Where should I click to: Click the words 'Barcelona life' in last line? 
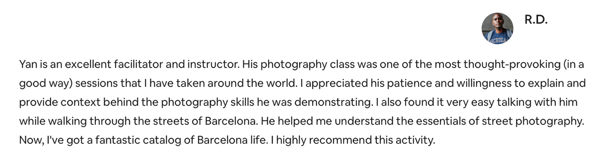click(232, 140)
